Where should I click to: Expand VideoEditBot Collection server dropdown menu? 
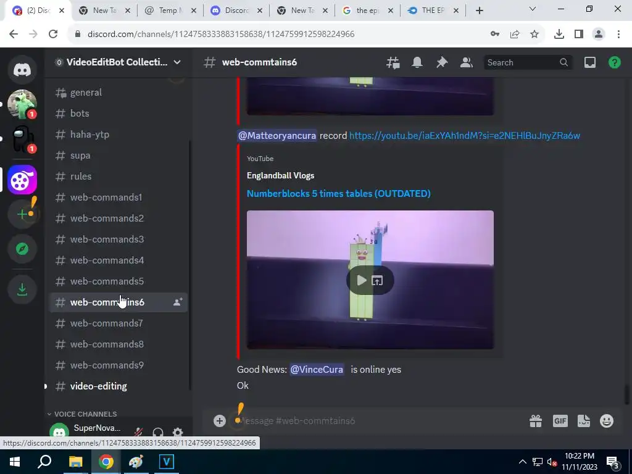(x=177, y=62)
